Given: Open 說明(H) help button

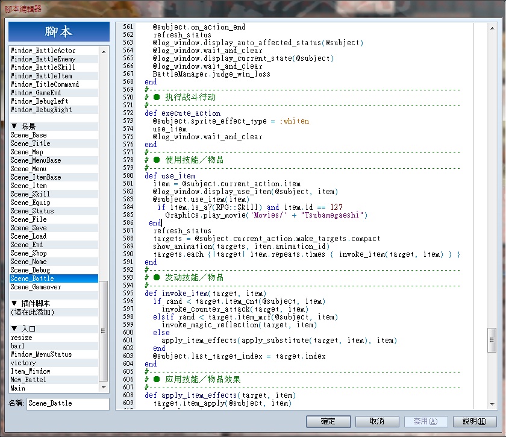Looking at the screenshot, I should click(x=475, y=421).
